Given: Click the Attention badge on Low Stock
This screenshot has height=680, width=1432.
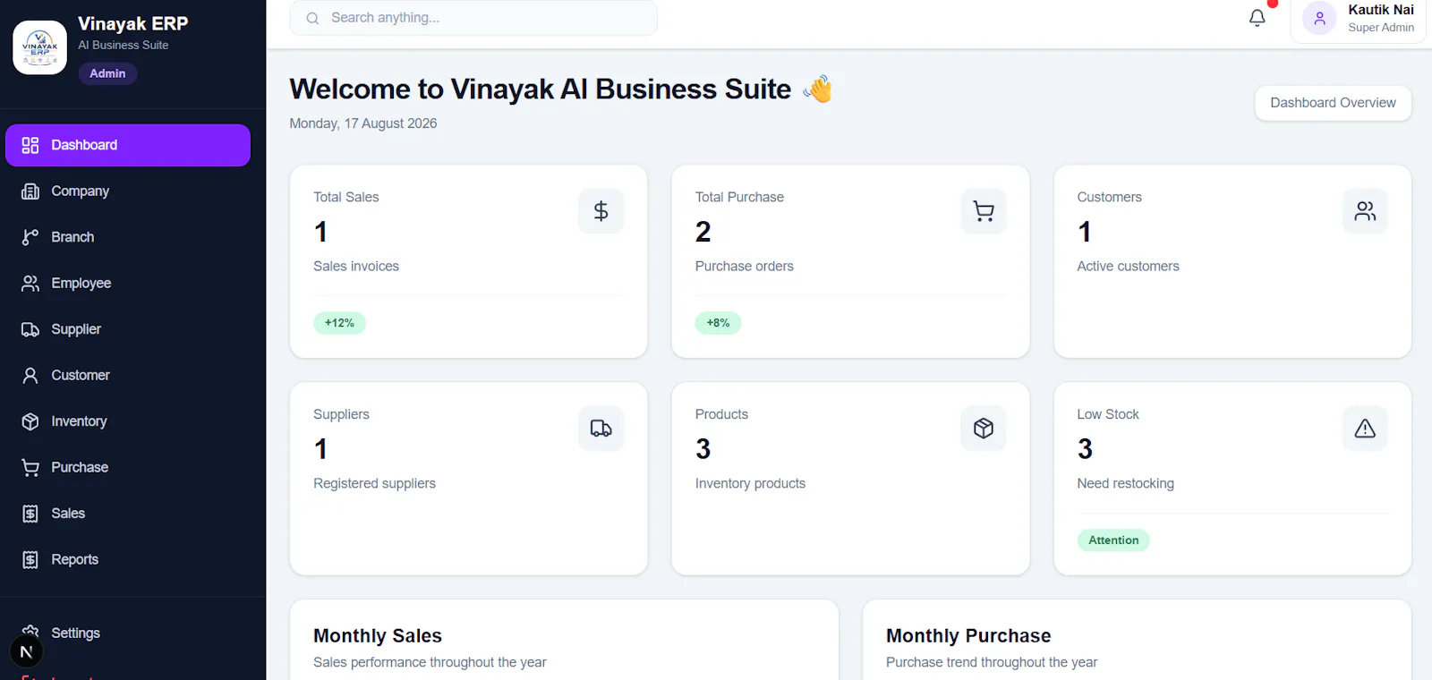Looking at the screenshot, I should [1113, 540].
